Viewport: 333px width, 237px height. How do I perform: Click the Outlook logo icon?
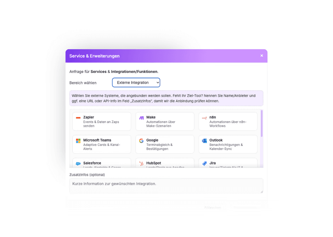pyautogui.click(x=204, y=141)
